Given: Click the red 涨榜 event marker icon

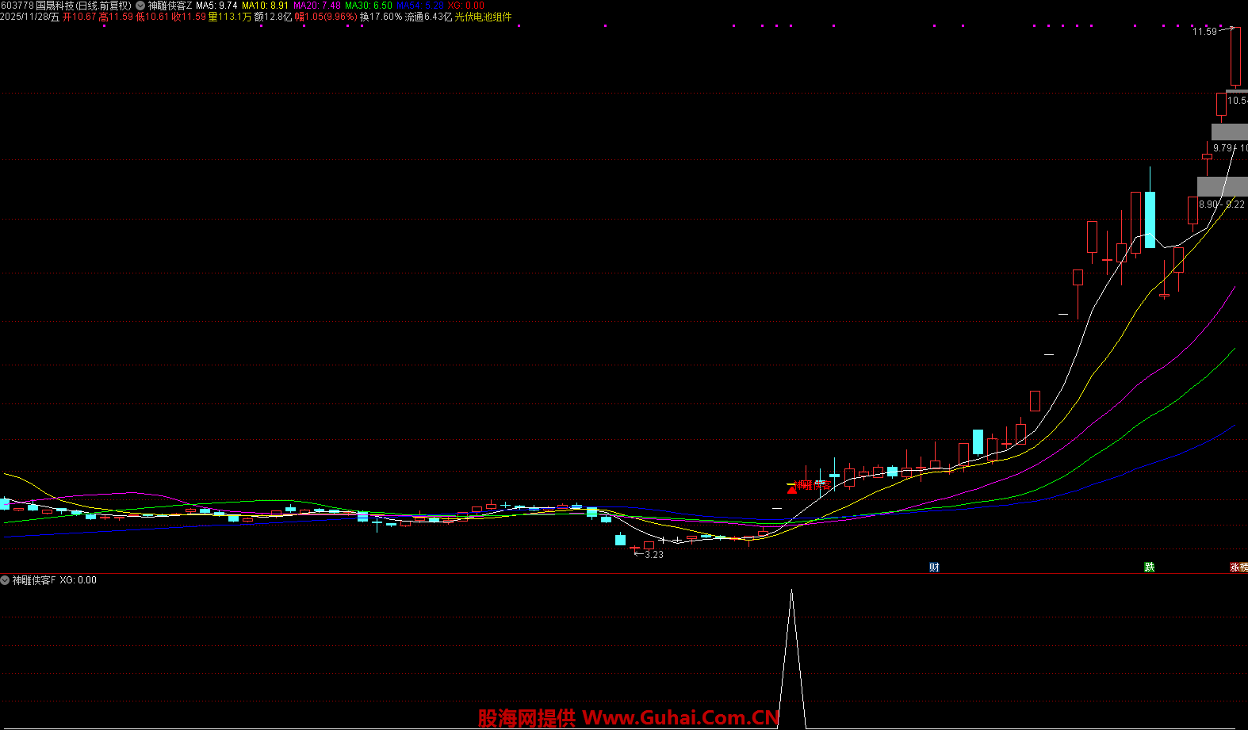Looking at the screenshot, I should pyautogui.click(x=1238, y=567).
